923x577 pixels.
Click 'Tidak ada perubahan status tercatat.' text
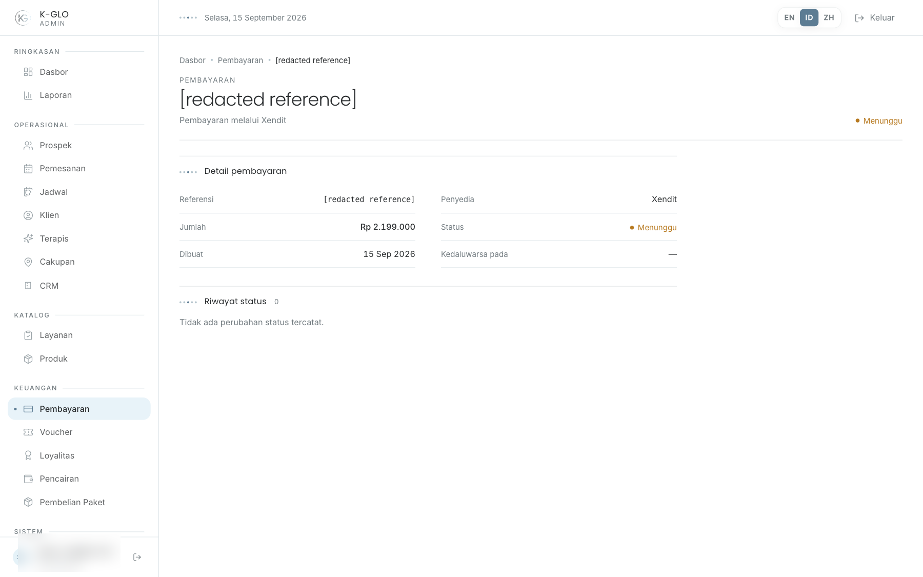pos(252,322)
